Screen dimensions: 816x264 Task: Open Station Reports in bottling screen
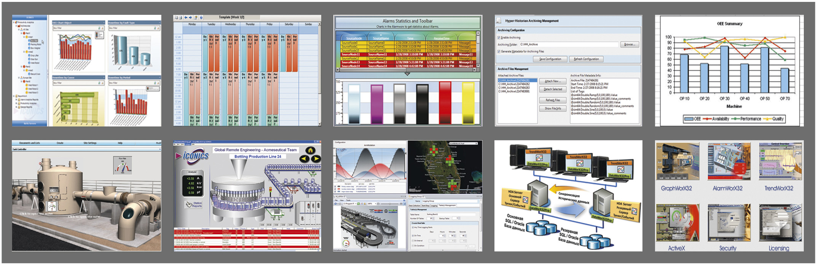[194, 204]
